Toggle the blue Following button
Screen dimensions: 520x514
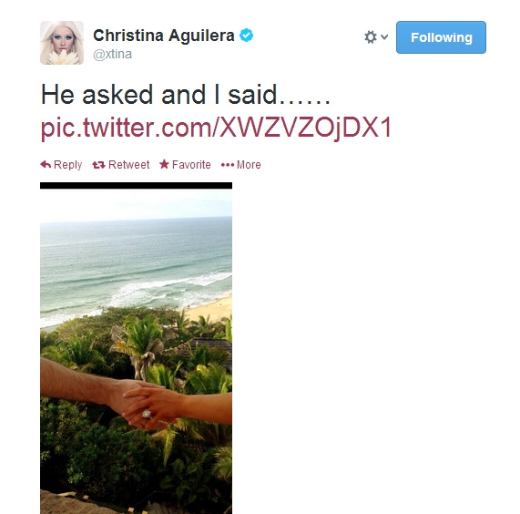[441, 37]
